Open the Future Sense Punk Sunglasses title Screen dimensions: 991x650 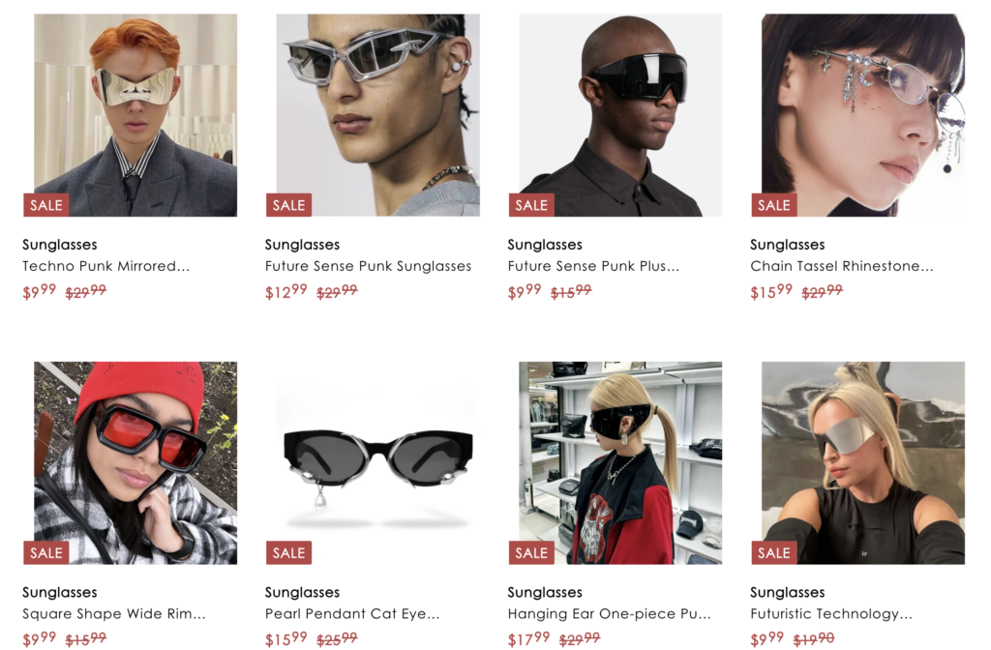368,266
